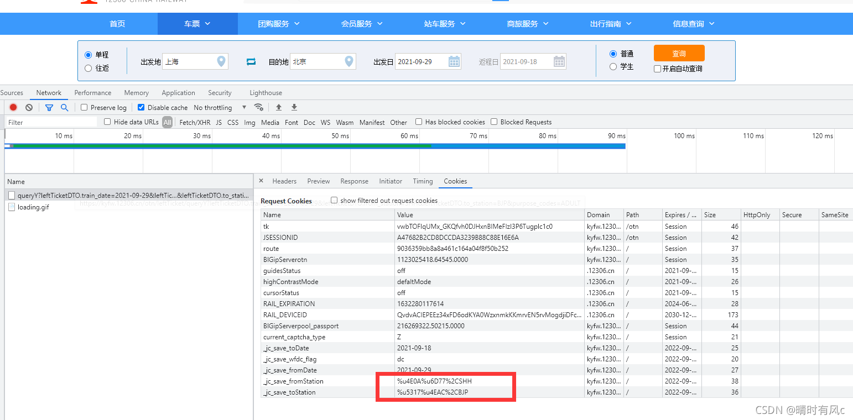Check Has blocked cookies checkbox
The height and width of the screenshot is (420, 853).
pos(419,122)
